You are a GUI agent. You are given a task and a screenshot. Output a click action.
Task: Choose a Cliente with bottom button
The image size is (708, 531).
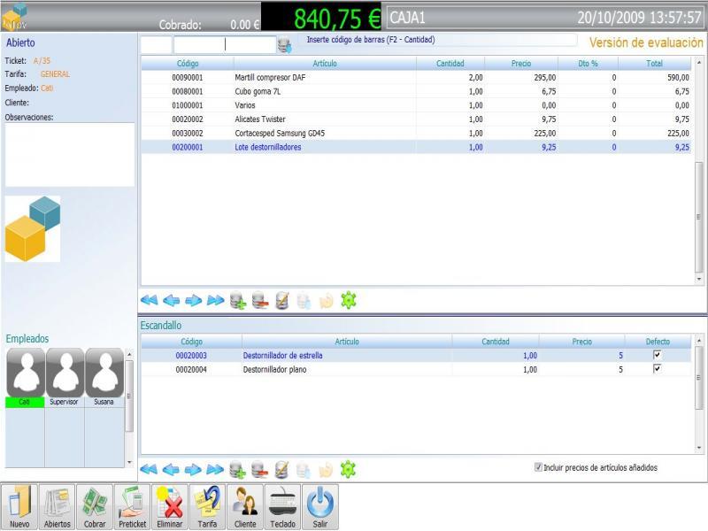(245, 506)
